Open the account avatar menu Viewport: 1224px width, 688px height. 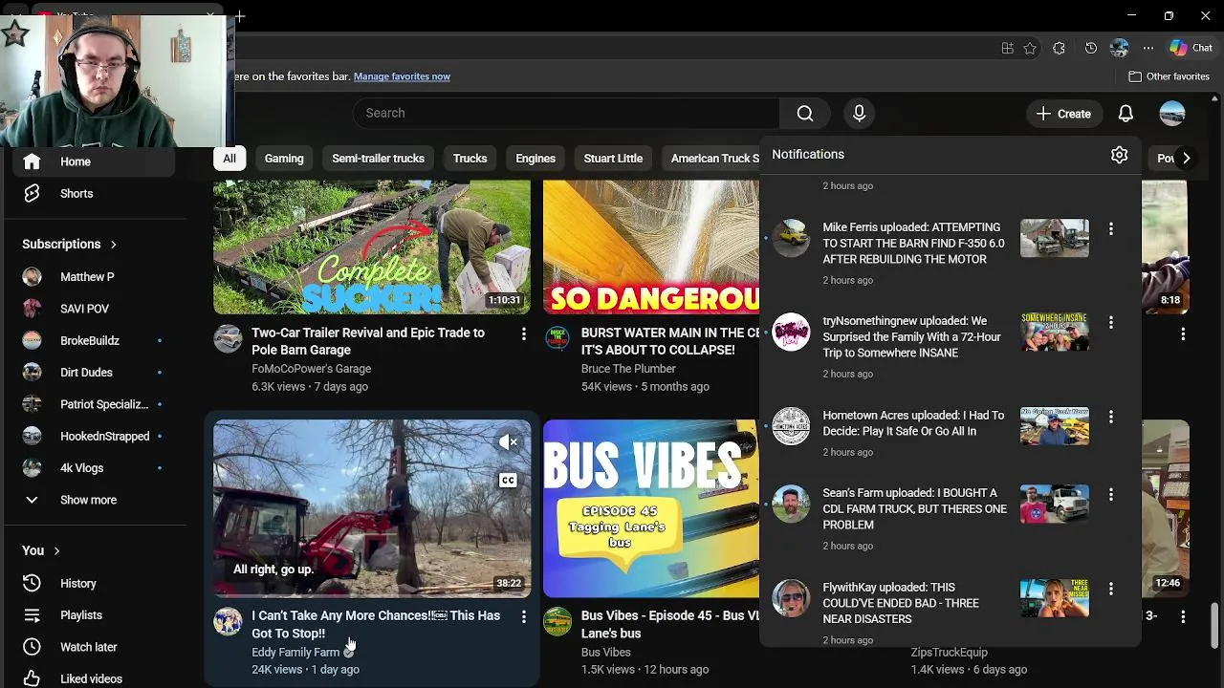(1172, 114)
